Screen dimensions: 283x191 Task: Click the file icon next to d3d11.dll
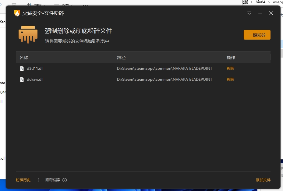pyautogui.click(x=22, y=69)
